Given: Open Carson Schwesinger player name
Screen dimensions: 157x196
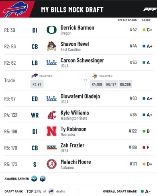Looking at the screenshot, I should pos(82,61).
